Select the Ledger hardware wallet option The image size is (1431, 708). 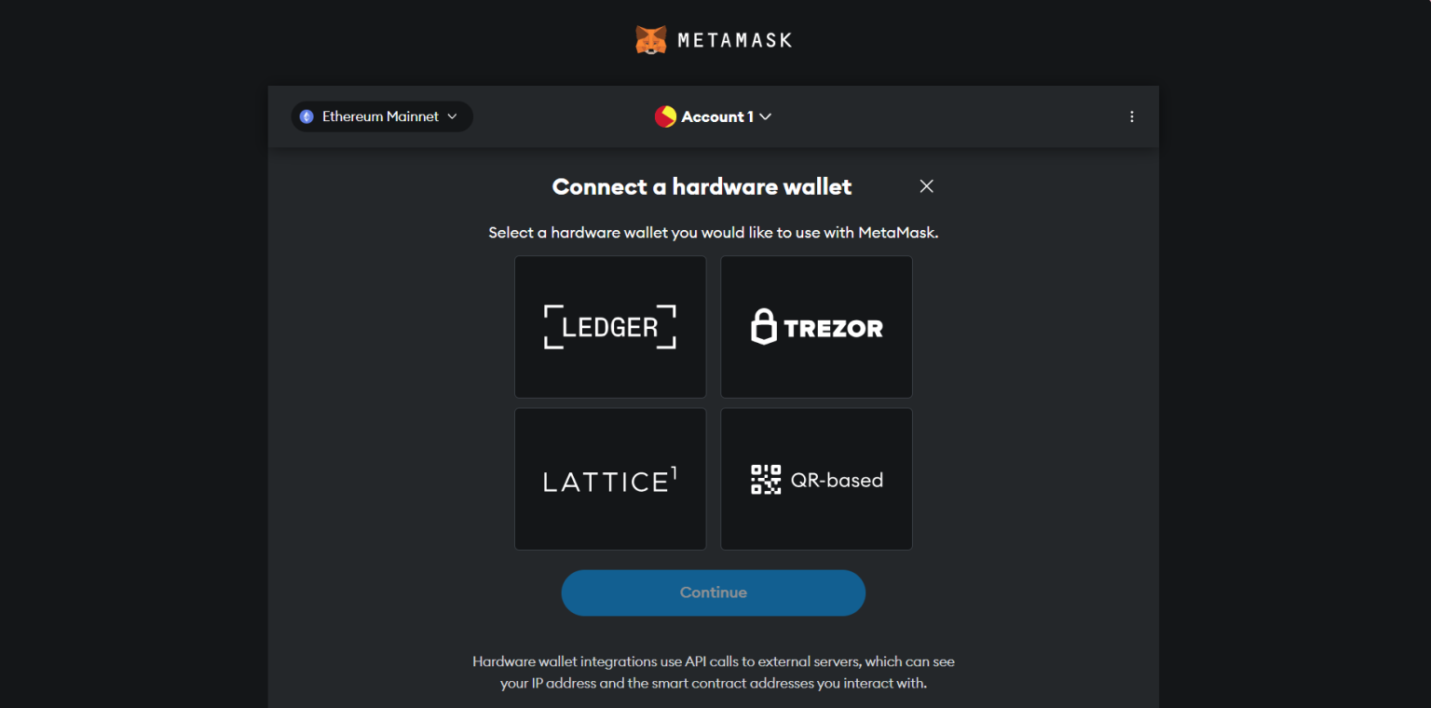click(610, 327)
